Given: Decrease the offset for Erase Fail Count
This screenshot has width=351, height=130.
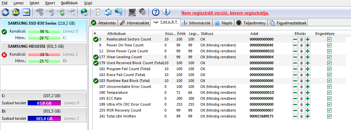Looking at the screenshot, I should coord(295,75).
